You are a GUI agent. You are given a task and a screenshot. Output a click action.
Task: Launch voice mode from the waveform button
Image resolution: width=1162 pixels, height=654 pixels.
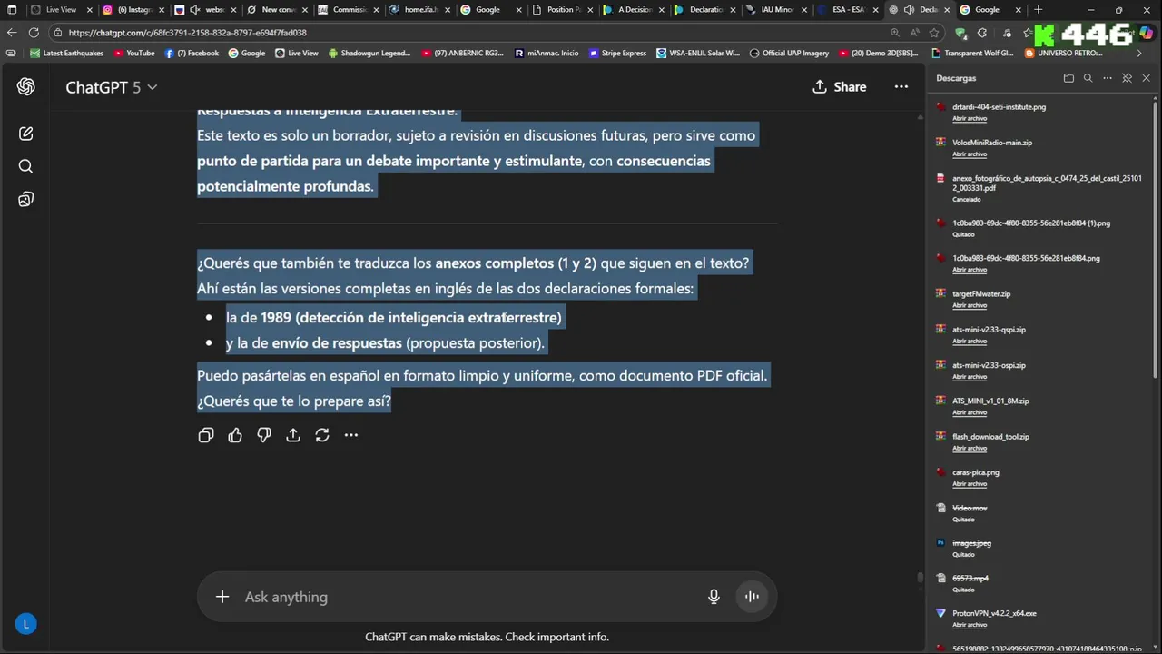coord(752,597)
